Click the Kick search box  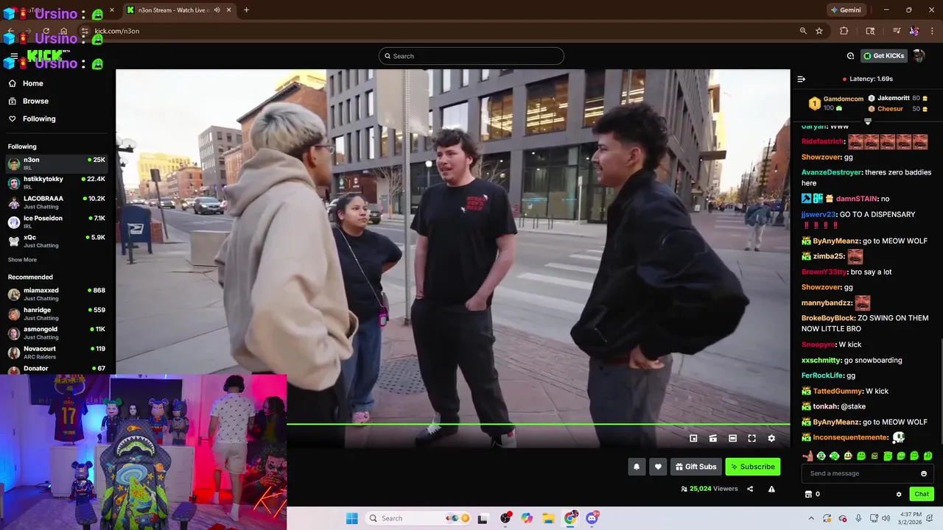[471, 56]
